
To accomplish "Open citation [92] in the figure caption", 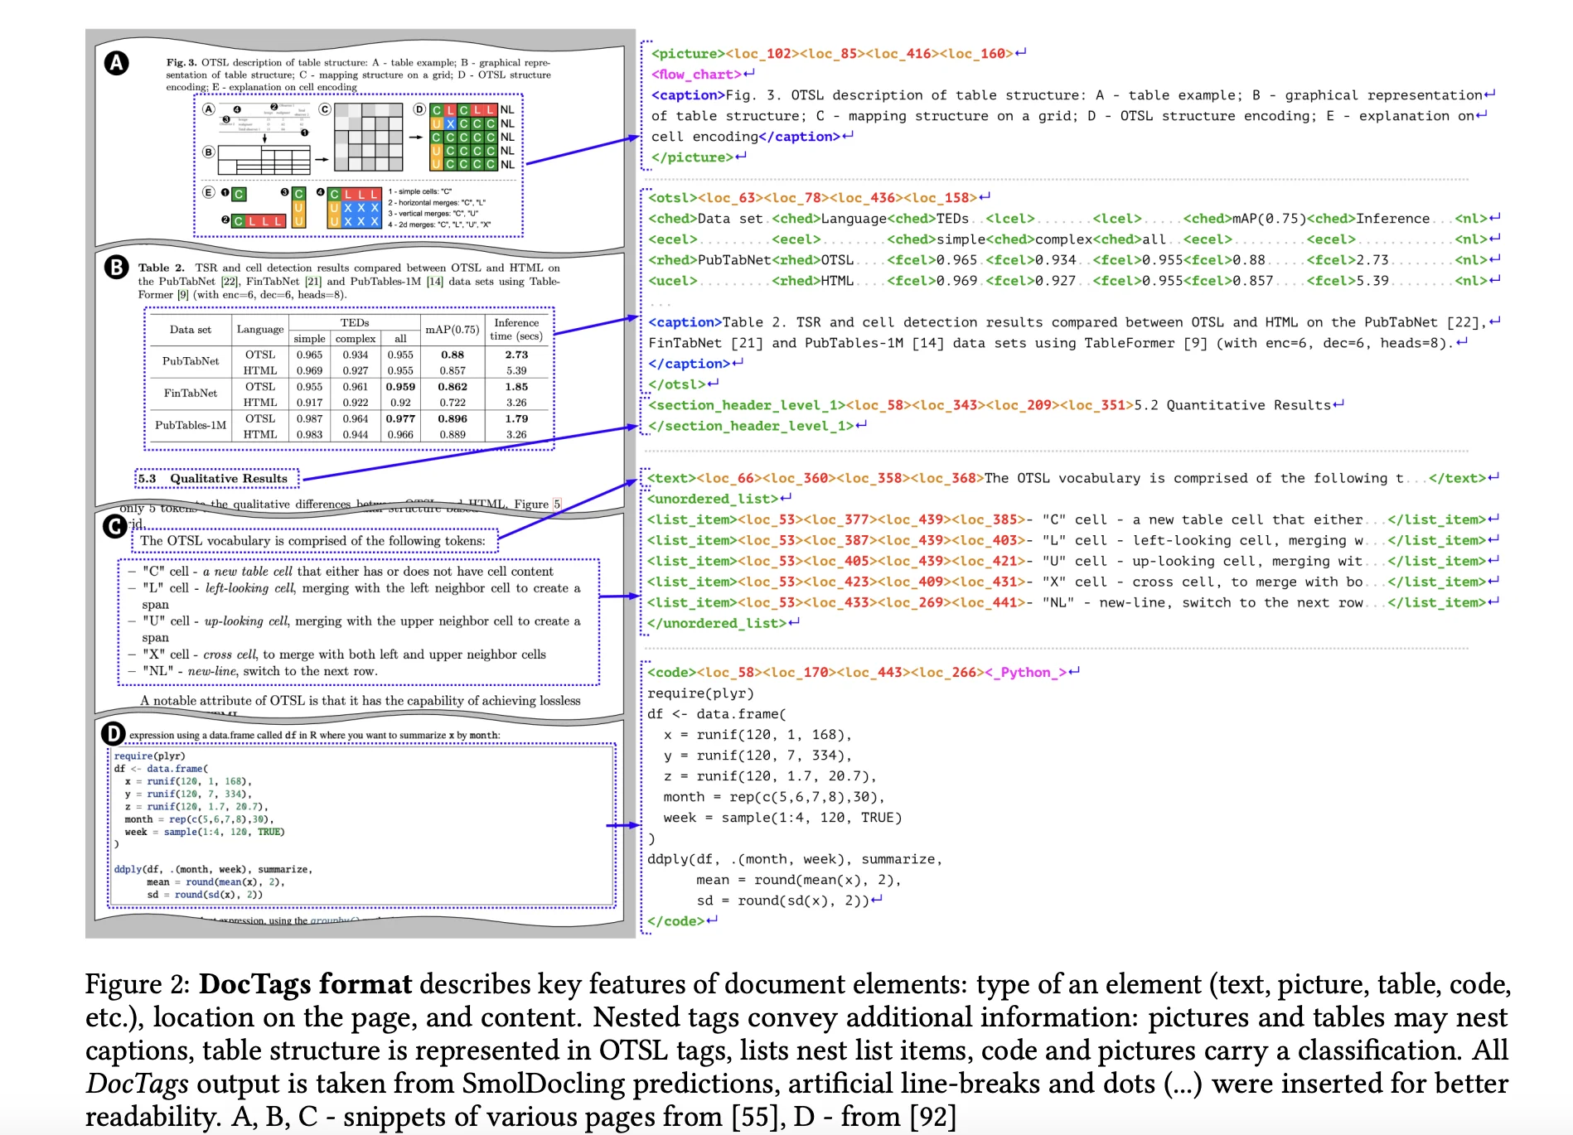I will [x=932, y=1117].
